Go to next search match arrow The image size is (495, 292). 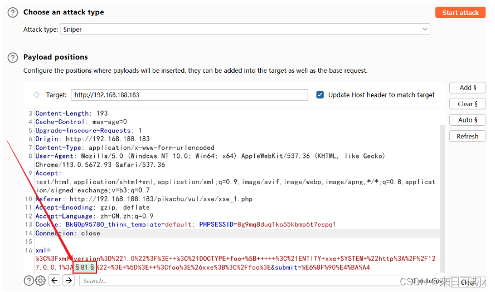[x=69, y=280]
